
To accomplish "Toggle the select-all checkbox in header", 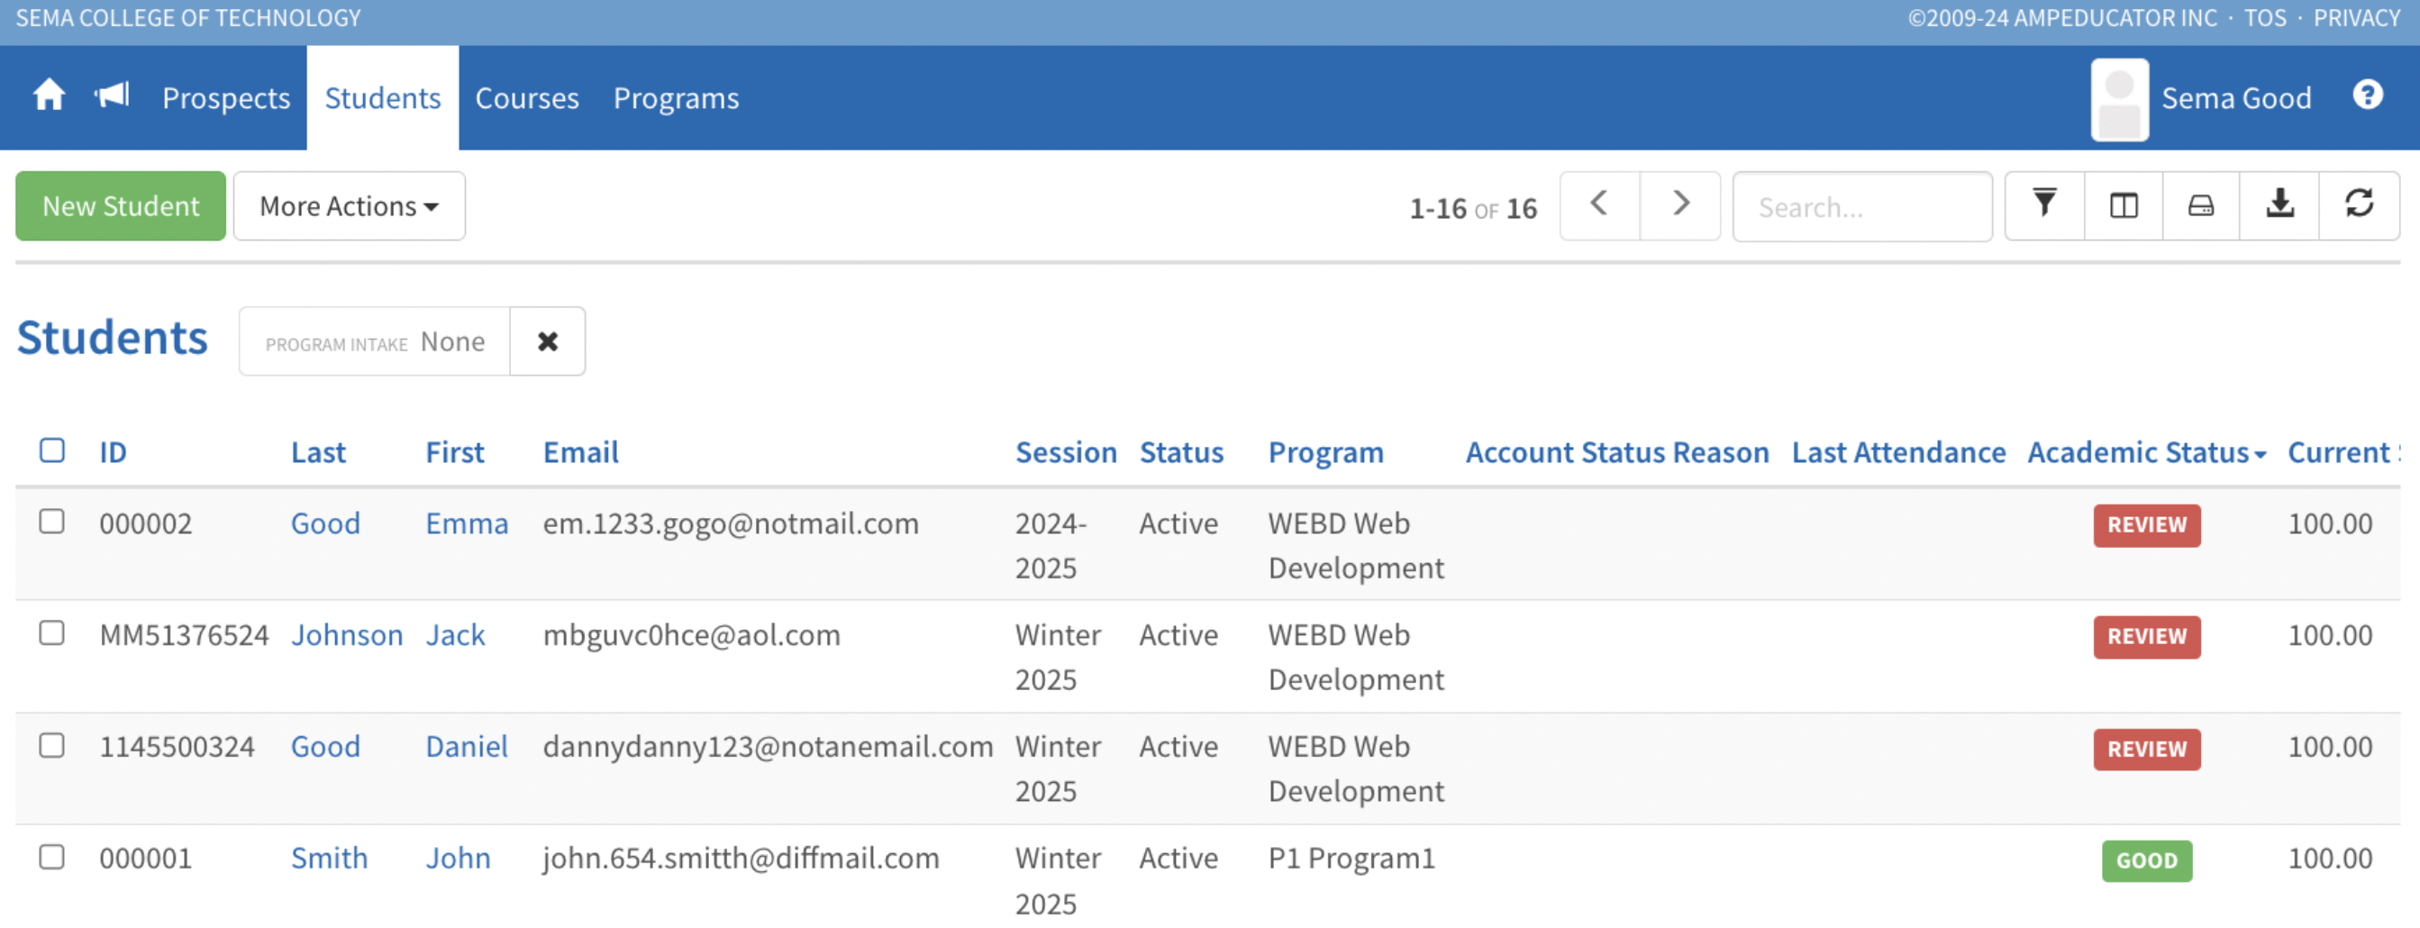I will point(52,450).
